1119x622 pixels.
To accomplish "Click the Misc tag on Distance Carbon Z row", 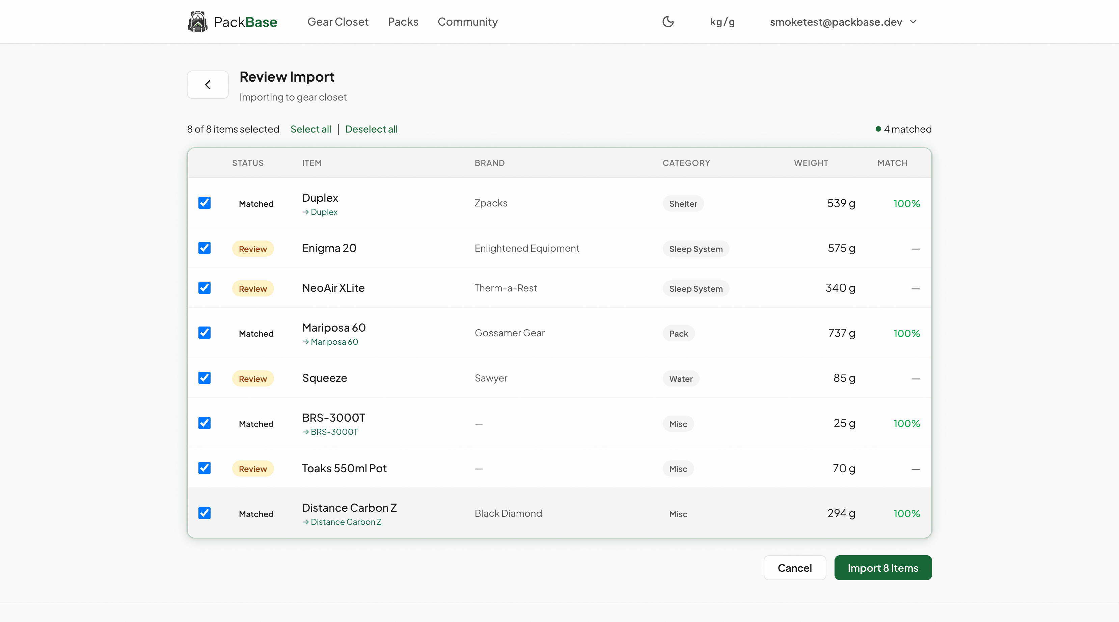I will (x=678, y=514).
